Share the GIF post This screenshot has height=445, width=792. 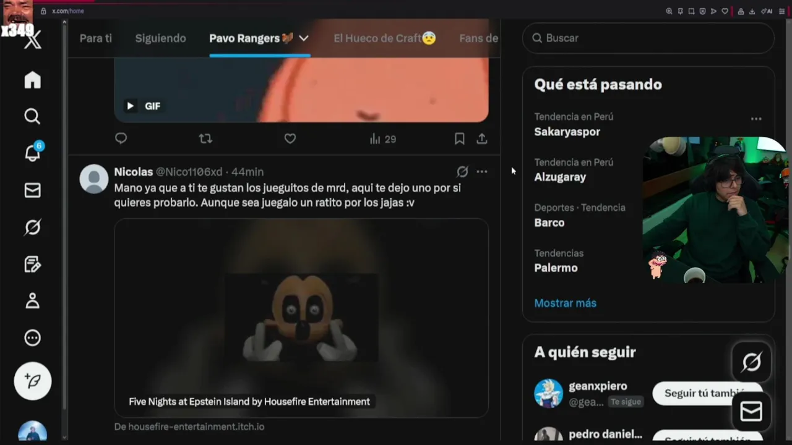pyautogui.click(x=482, y=138)
